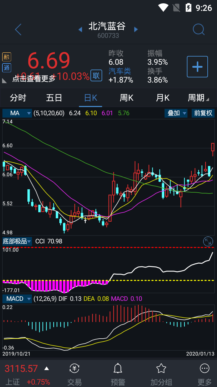This screenshot has height=387, width=217.
Task: Tap 点击查看更多 to see more
Action: coord(34,79)
